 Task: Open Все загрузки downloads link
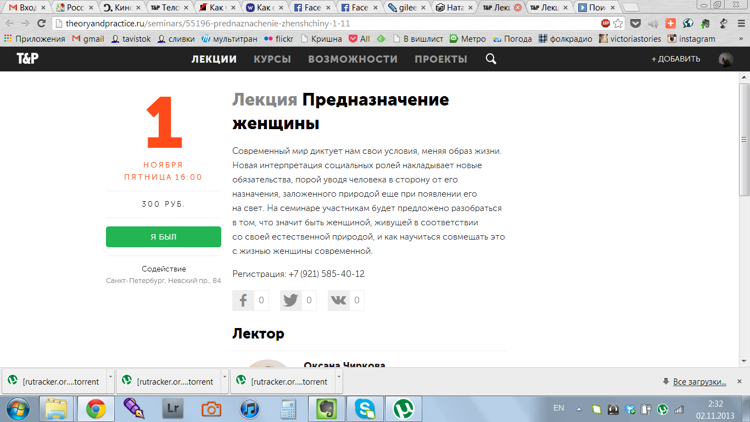click(x=699, y=382)
